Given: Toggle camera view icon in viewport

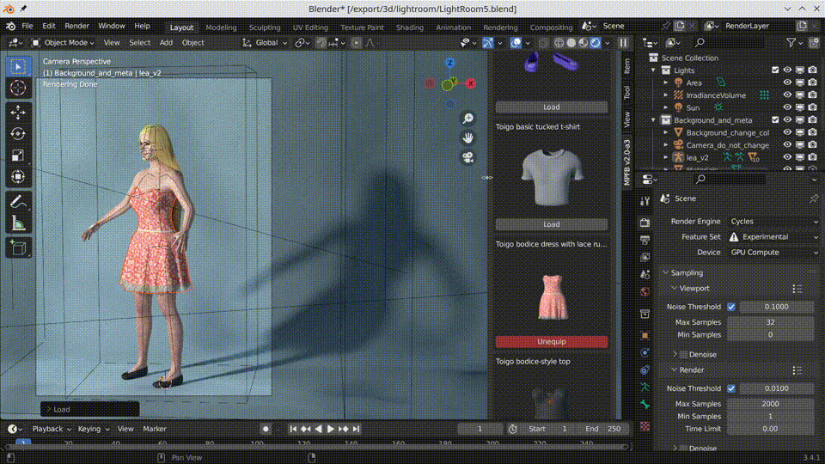Looking at the screenshot, I should coord(467,157).
